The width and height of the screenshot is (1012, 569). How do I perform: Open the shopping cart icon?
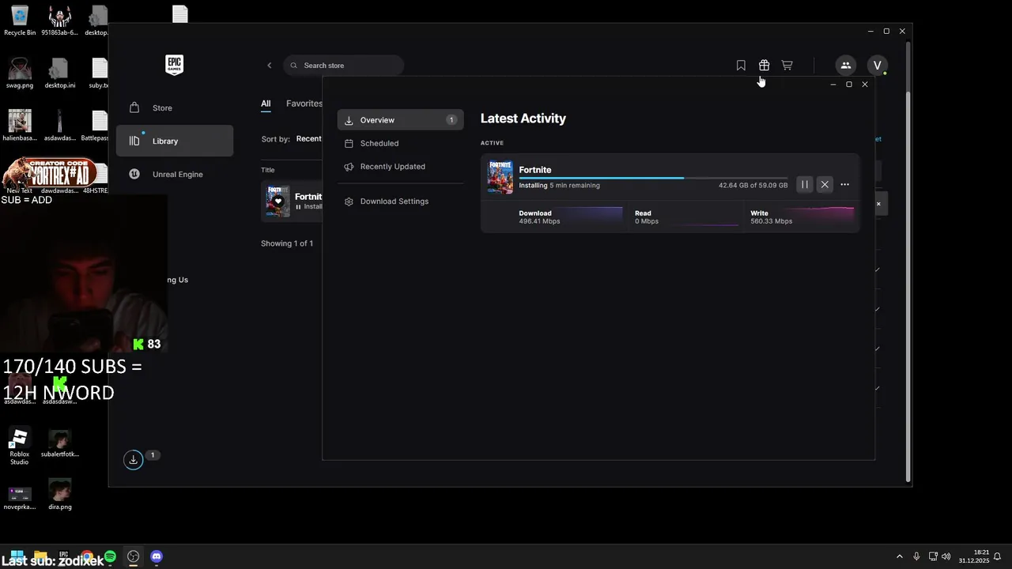coord(787,66)
